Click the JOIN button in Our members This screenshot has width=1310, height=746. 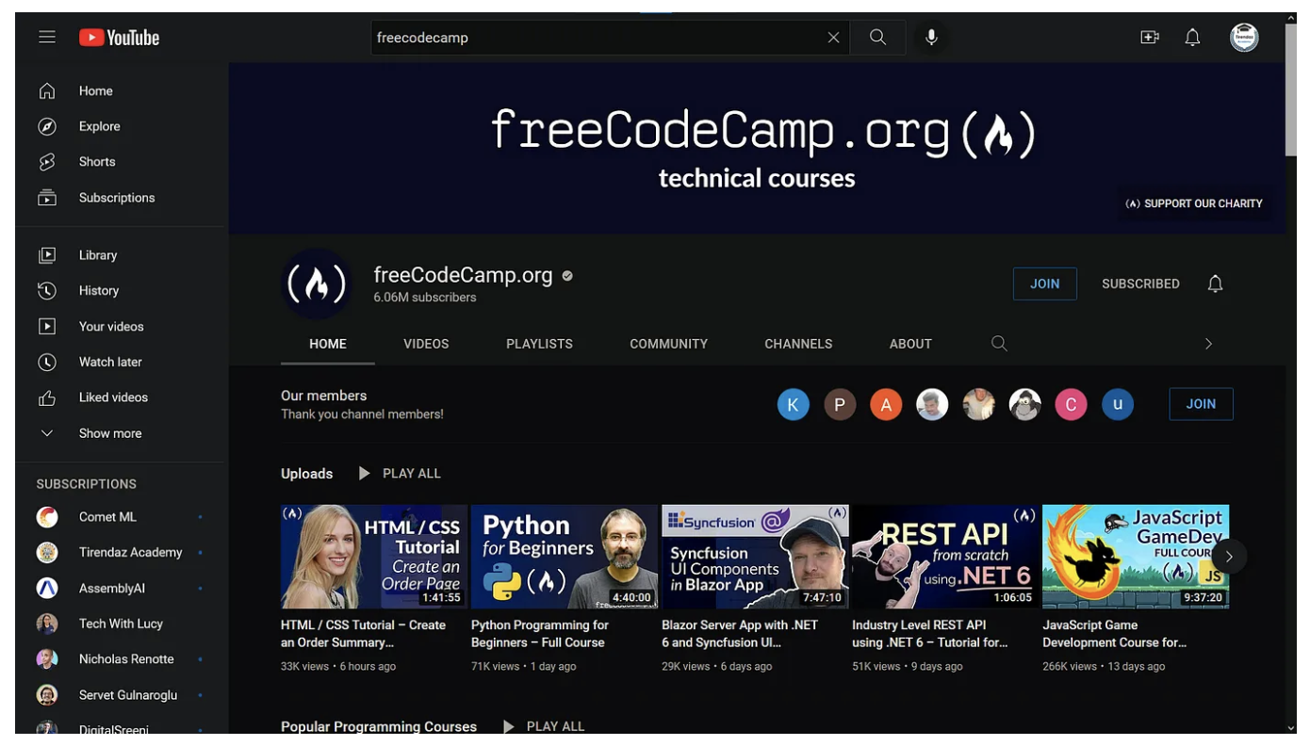(1201, 404)
